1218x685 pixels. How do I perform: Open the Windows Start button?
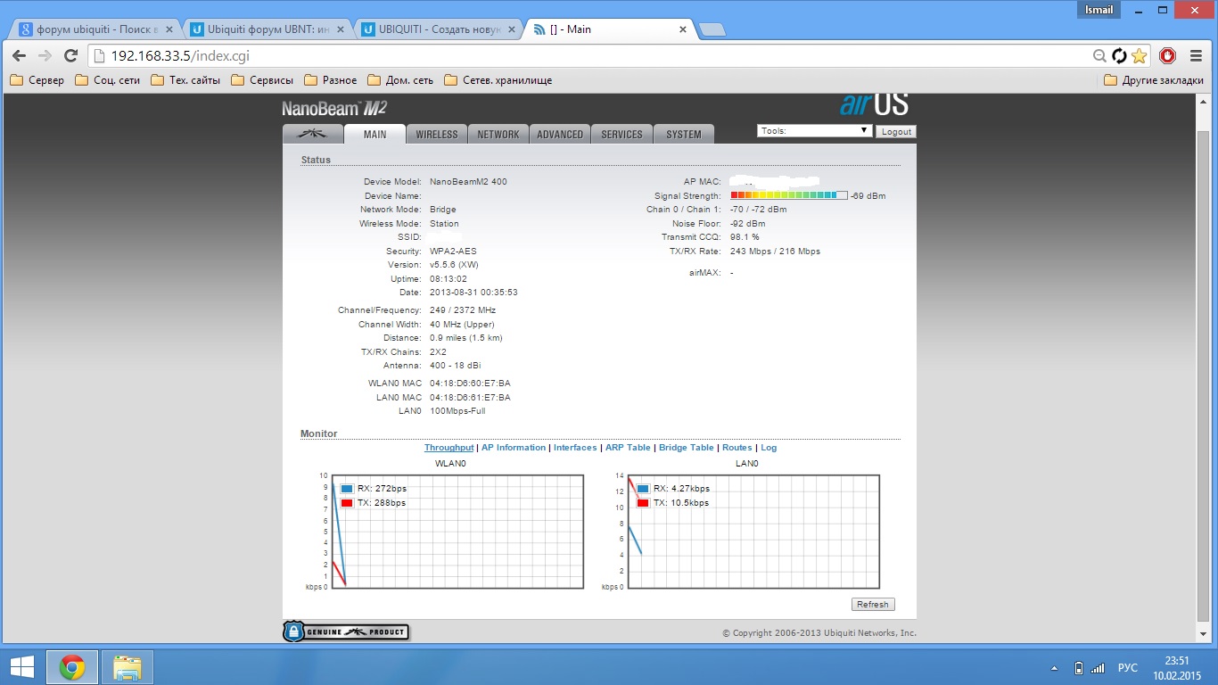21,667
